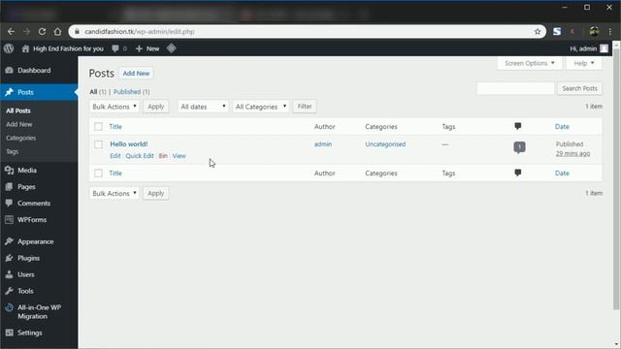Click the diamond plugin icon in the admin bar

(x=171, y=48)
